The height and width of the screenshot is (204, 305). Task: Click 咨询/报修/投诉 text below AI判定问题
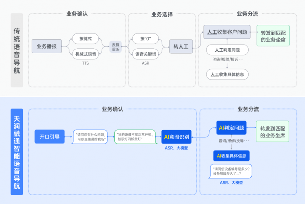coord(234,141)
